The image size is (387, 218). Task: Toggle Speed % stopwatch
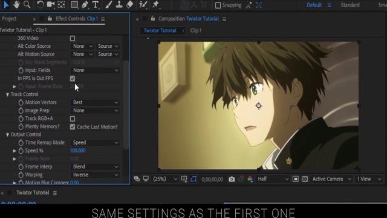click(21, 151)
